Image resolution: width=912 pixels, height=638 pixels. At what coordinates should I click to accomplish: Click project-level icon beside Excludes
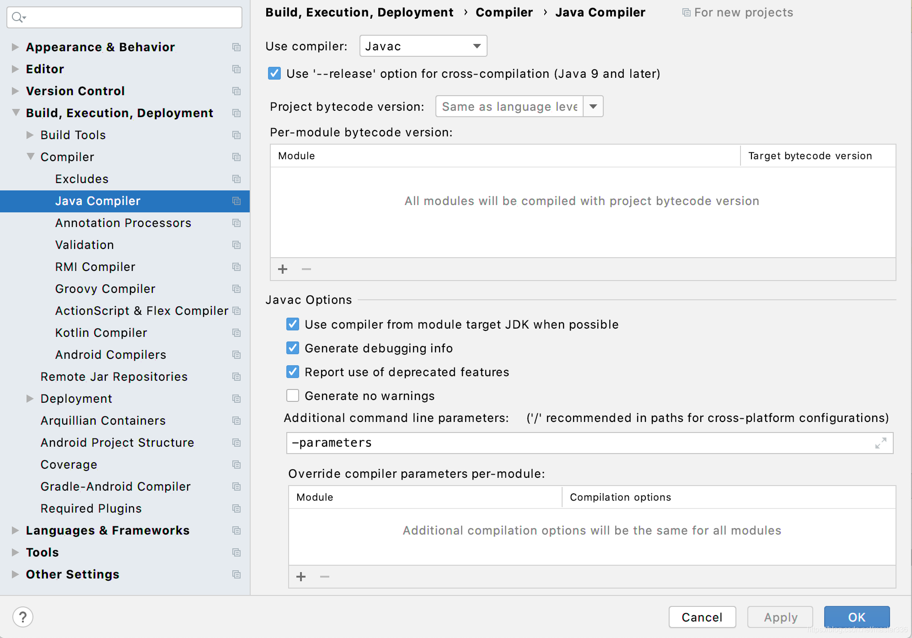point(236,179)
